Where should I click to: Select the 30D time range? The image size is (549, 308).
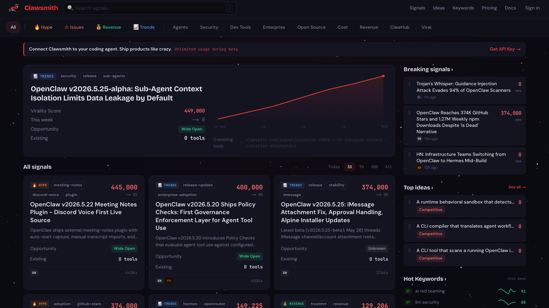click(x=374, y=167)
